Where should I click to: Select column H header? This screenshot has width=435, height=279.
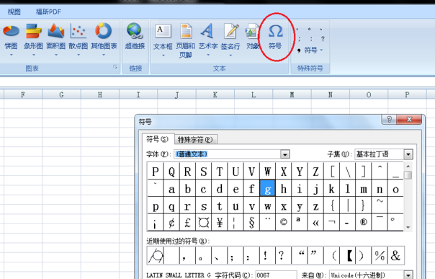tap(100, 94)
